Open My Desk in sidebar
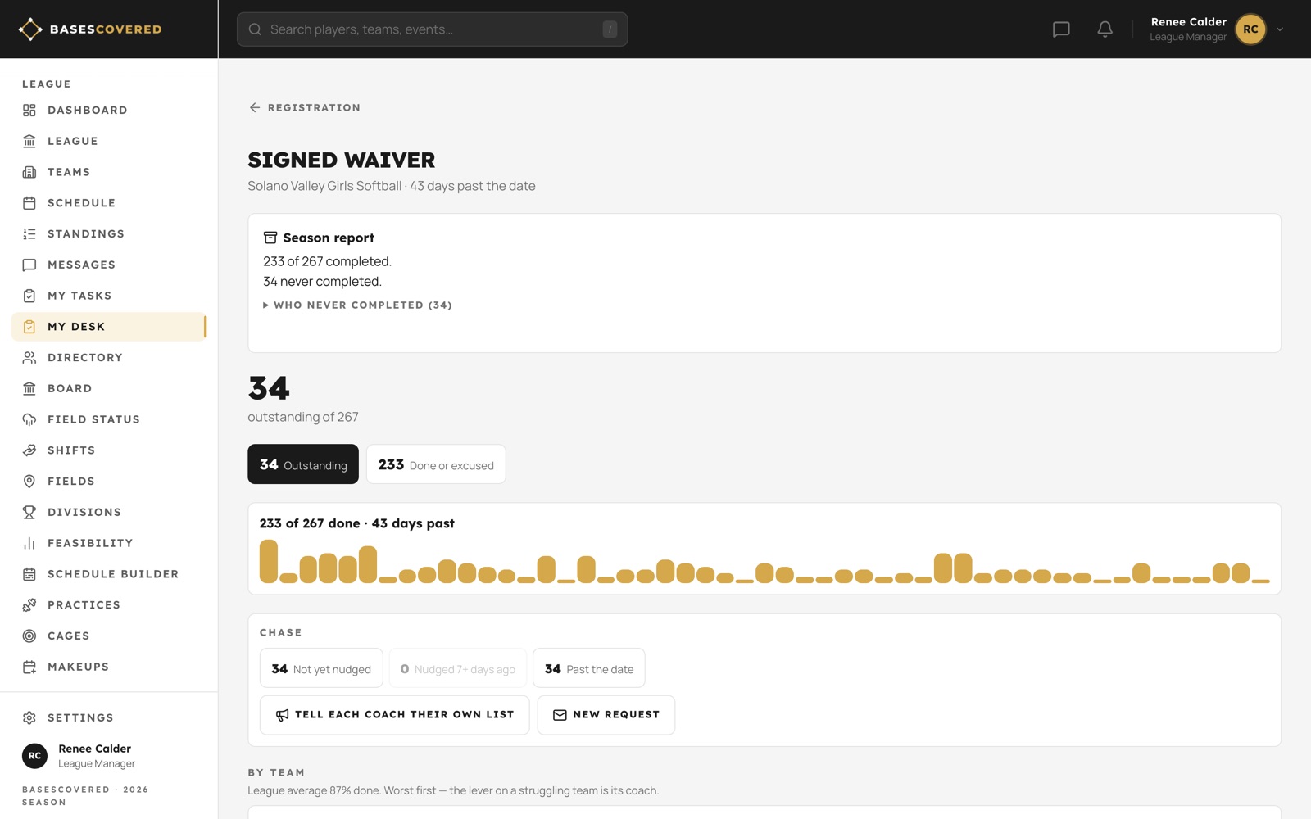Viewport: 1311px width, 819px height. 109,327
